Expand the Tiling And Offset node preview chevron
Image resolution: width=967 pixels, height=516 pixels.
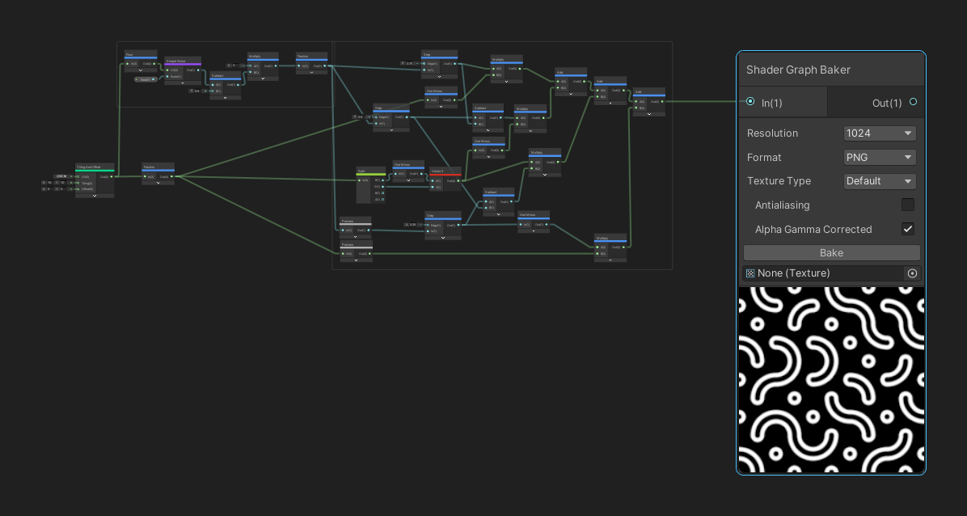pos(95,195)
